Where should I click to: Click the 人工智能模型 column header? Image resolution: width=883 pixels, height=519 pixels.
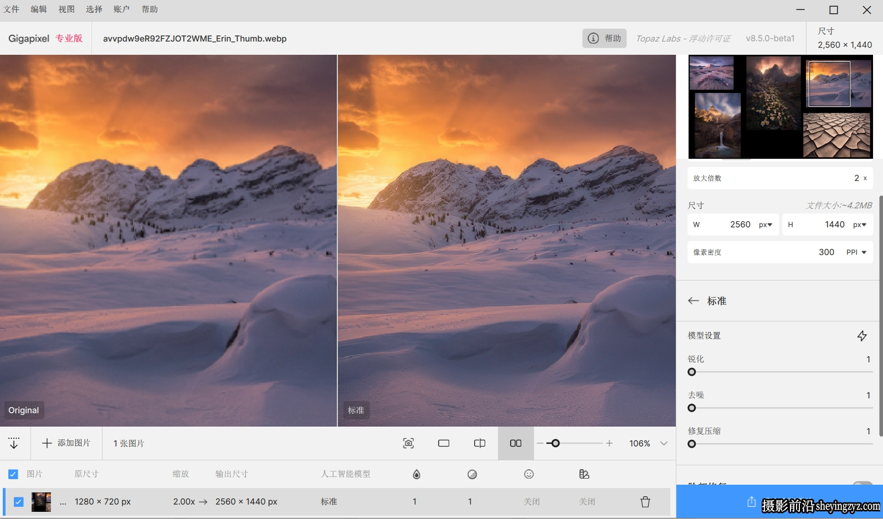click(346, 474)
